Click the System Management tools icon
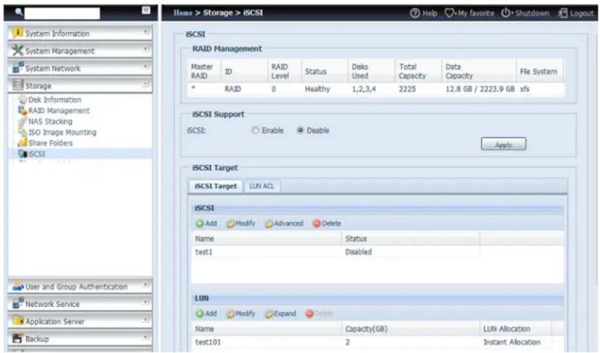This screenshot has height=353, width=600. click(x=17, y=50)
